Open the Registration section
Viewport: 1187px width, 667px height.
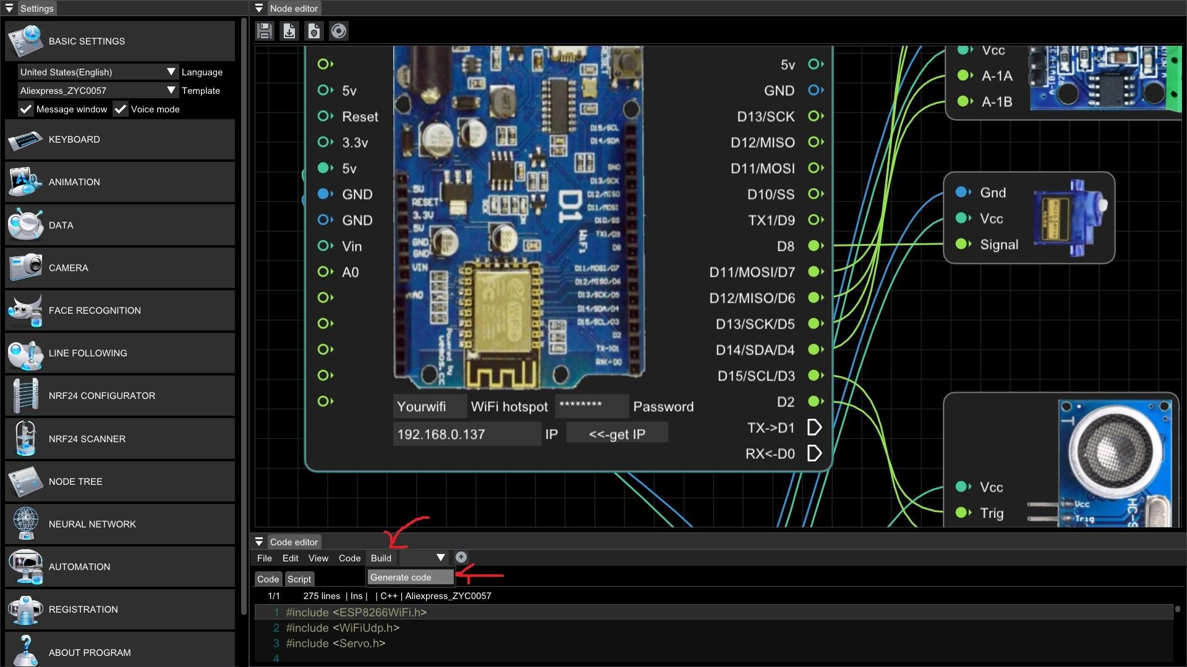(120, 610)
